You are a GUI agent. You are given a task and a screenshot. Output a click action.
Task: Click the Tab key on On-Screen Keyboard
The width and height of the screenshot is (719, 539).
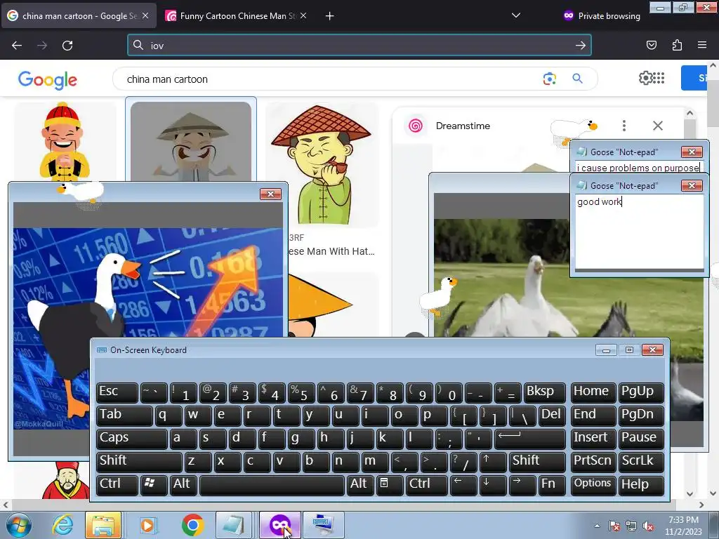coord(124,415)
